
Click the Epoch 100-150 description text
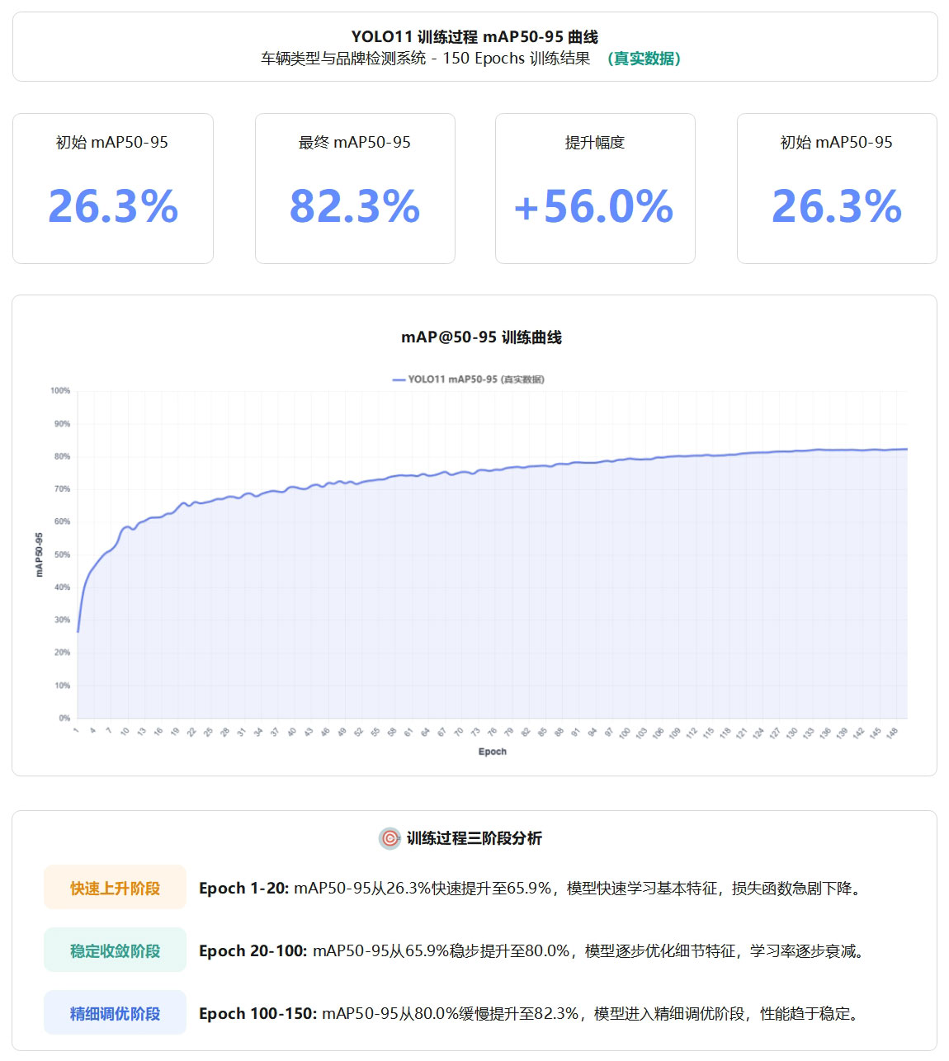[531, 1014]
